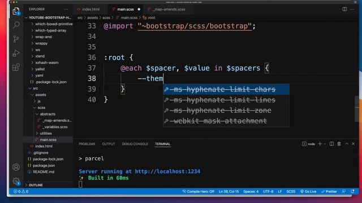Open Run and Debug view
Image resolution: width=362 pixels, height=203 pixels.
pyautogui.click(x=16, y=53)
